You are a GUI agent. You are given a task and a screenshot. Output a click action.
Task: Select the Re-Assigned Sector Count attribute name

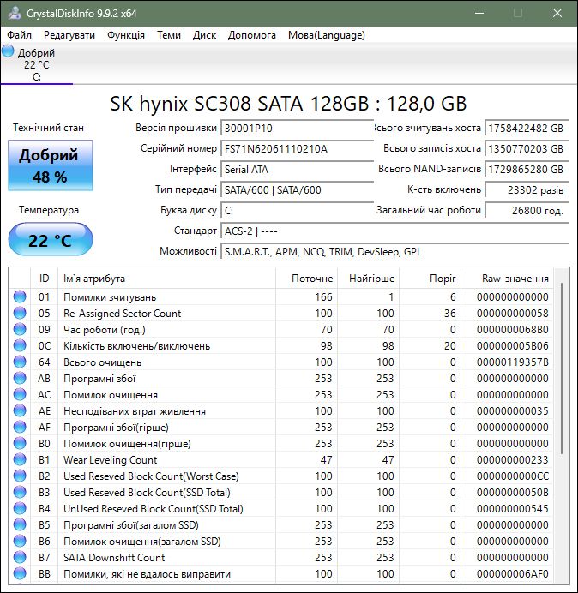point(123,314)
